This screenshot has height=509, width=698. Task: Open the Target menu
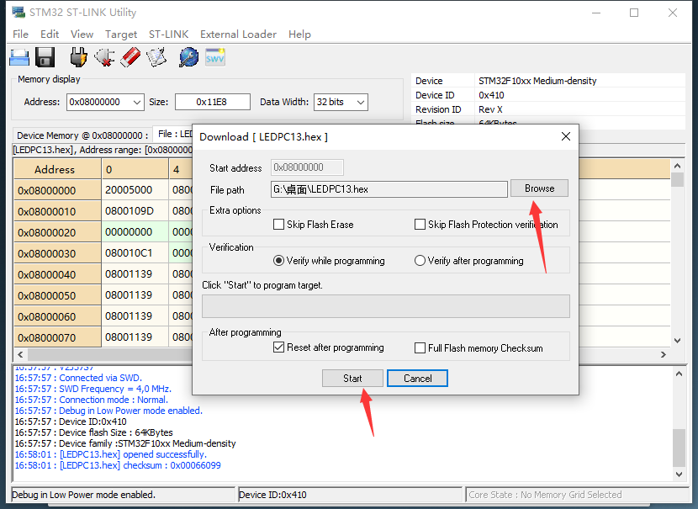tap(121, 34)
